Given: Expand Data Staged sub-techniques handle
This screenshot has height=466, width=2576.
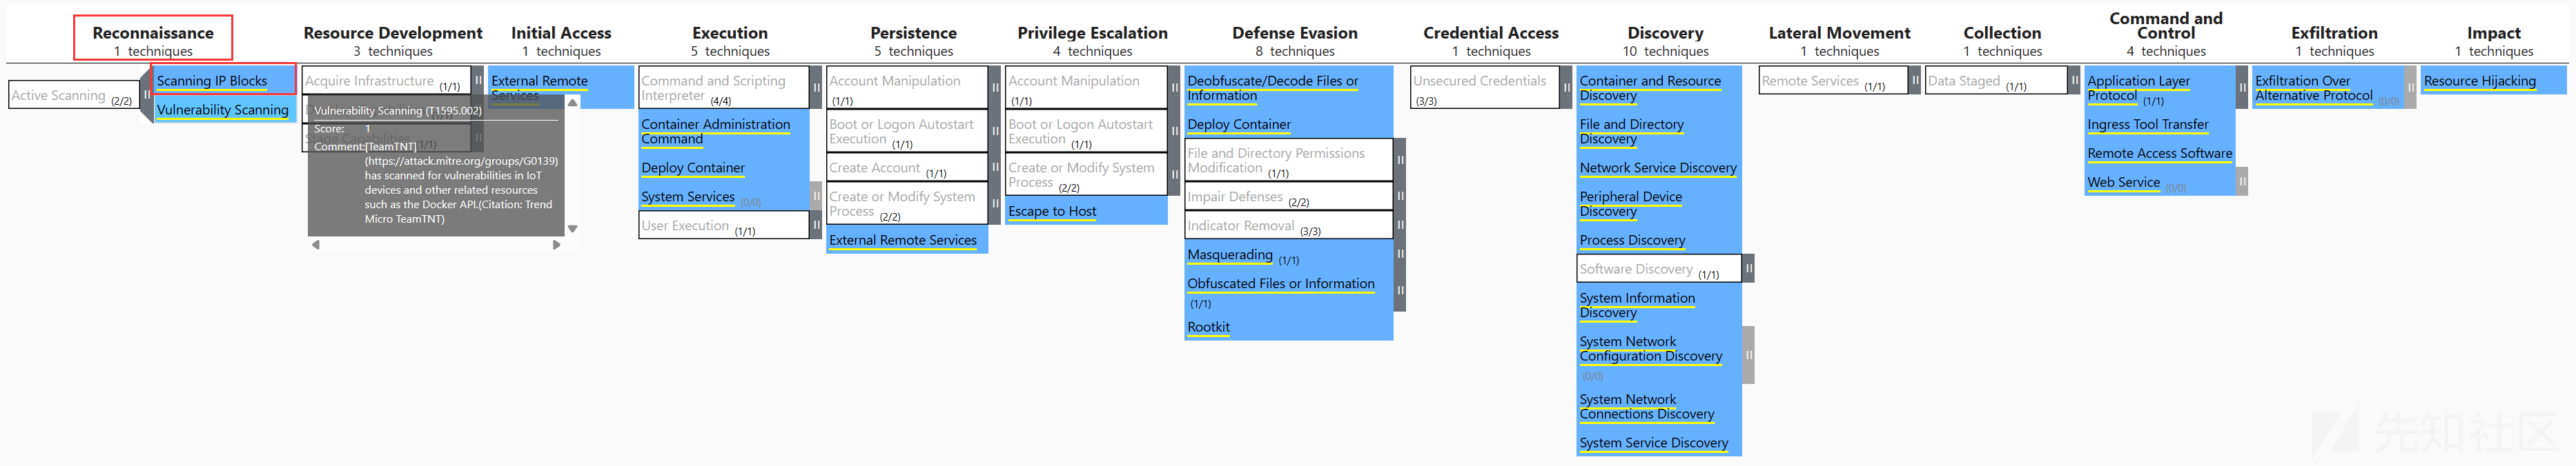Looking at the screenshot, I should point(2074,80).
